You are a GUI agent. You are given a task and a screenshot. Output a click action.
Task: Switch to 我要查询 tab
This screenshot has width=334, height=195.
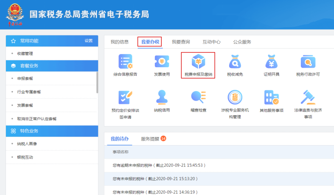coord(181,42)
